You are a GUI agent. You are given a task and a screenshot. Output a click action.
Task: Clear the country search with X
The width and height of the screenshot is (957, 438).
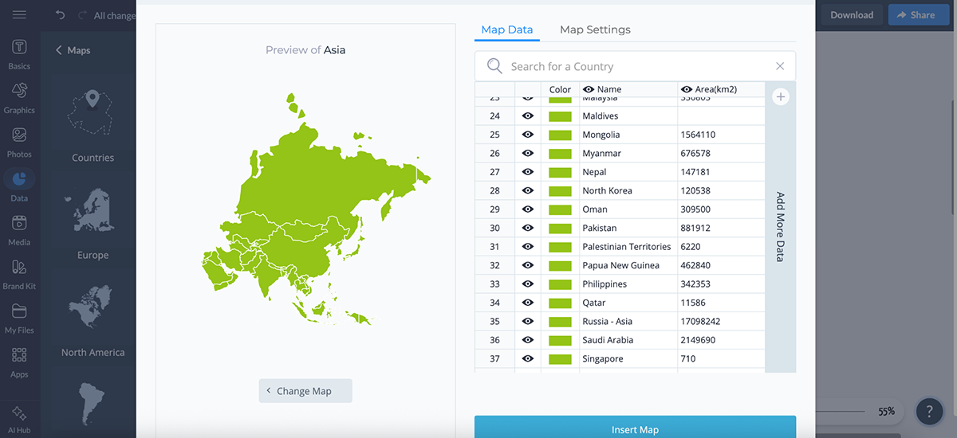pos(780,66)
